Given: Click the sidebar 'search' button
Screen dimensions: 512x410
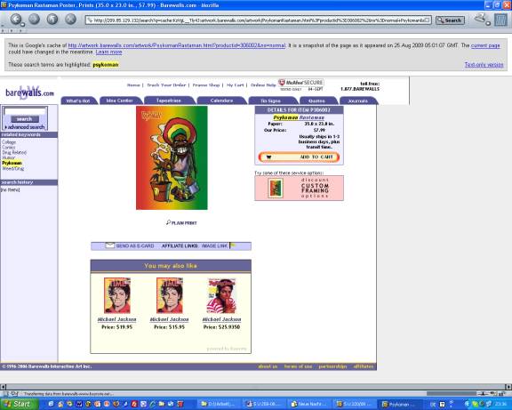Looking at the screenshot, I should (x=25, y=119).
